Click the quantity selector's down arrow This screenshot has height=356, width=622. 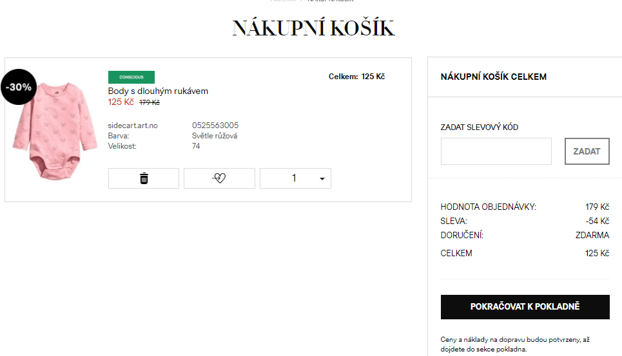click(x=322, y=178)
